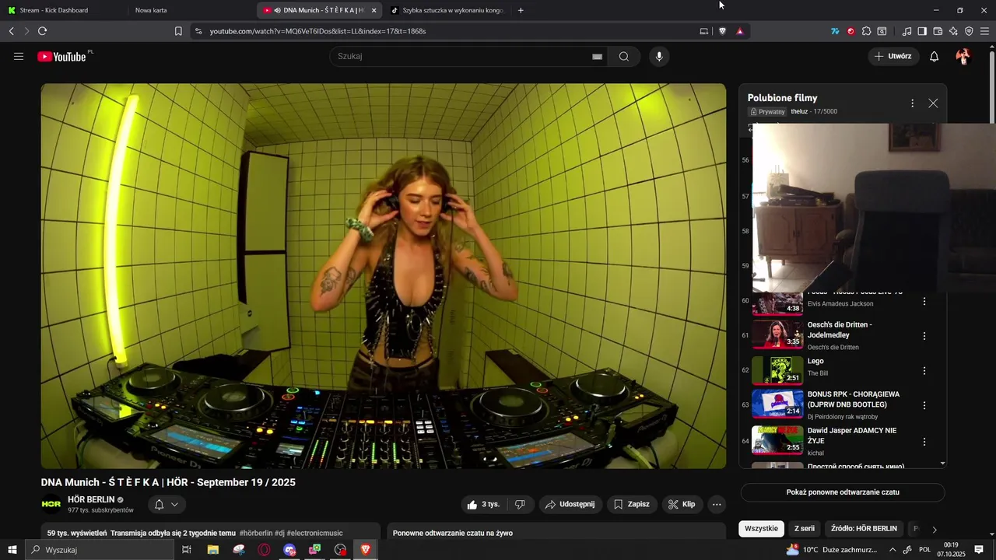Reload the page

[x=42, y=31]
